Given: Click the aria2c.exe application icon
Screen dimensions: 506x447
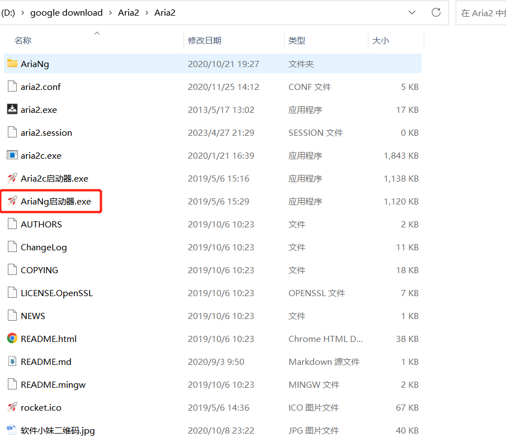Looking at the screenshot, I should (12, 155).
